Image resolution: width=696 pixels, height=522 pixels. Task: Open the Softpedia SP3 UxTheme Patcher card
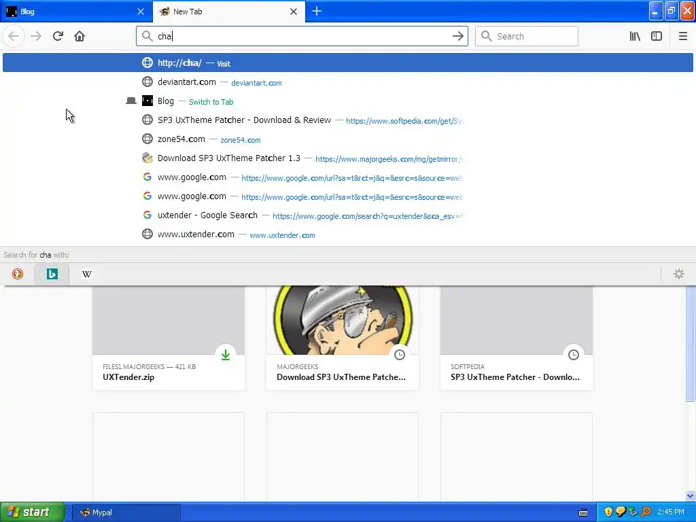[517, 338]
